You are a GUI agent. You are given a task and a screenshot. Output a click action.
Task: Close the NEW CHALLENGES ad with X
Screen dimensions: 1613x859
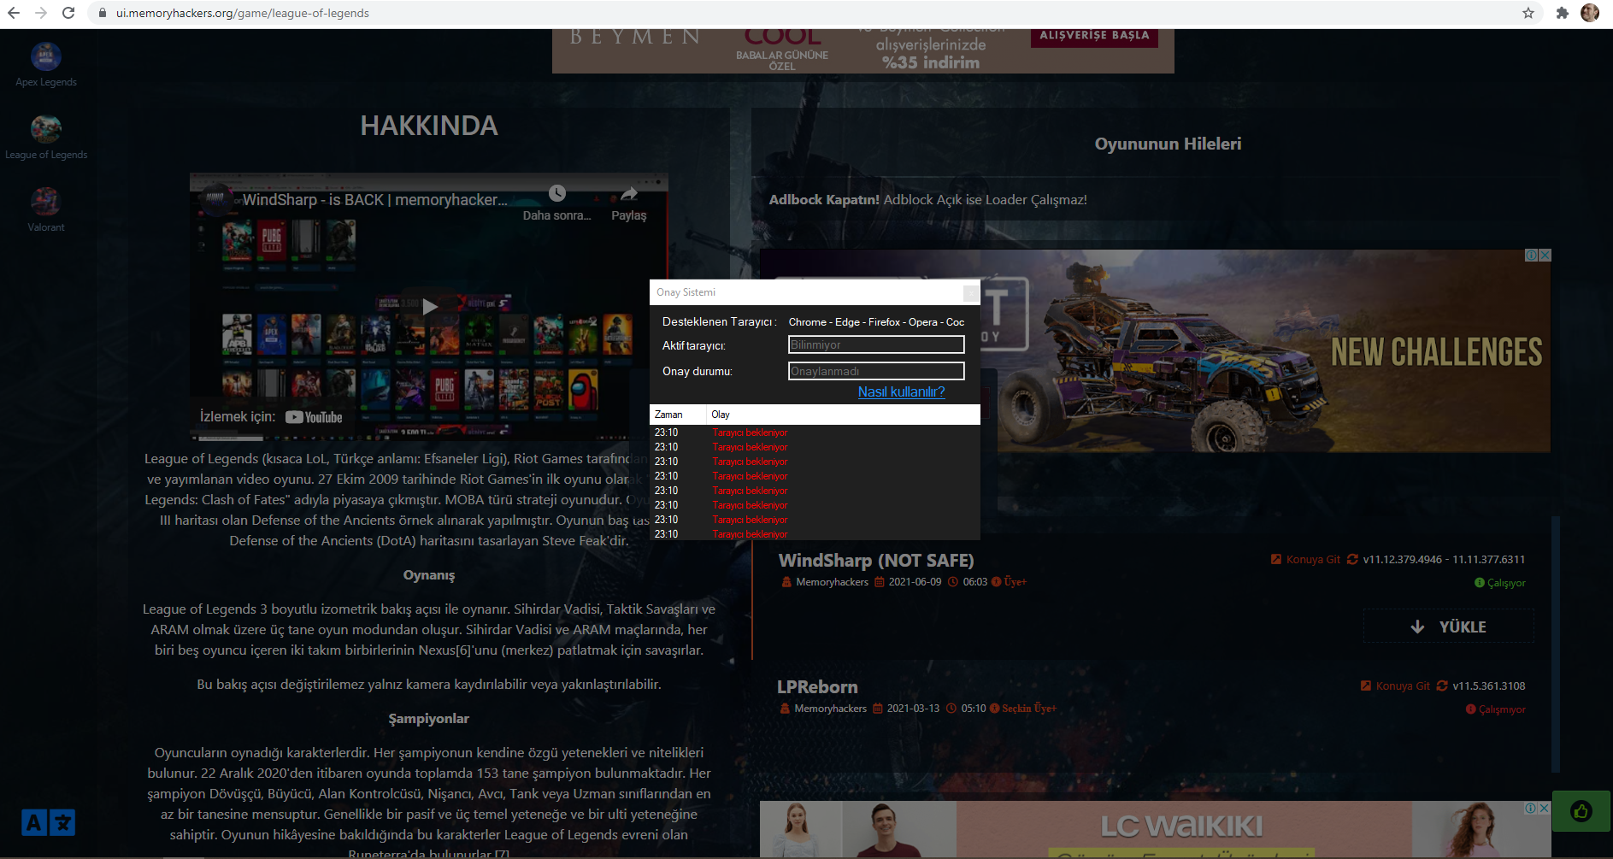pyautogui.click(x=1545, y=256)
